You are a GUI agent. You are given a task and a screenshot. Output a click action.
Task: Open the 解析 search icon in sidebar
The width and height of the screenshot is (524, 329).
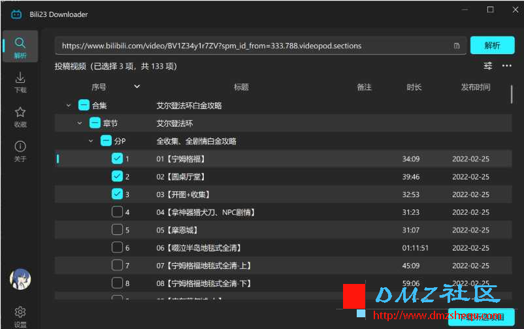(20, 47)
